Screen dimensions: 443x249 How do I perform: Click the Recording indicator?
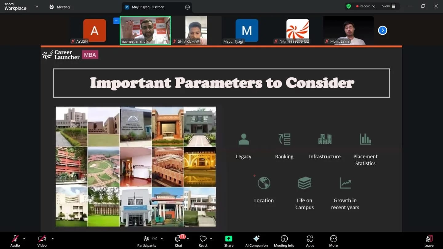point(365,6)
